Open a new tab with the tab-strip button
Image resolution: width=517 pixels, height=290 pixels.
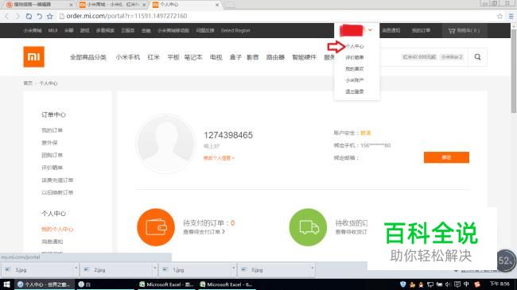pyautogui.click(x=230, y=5)
